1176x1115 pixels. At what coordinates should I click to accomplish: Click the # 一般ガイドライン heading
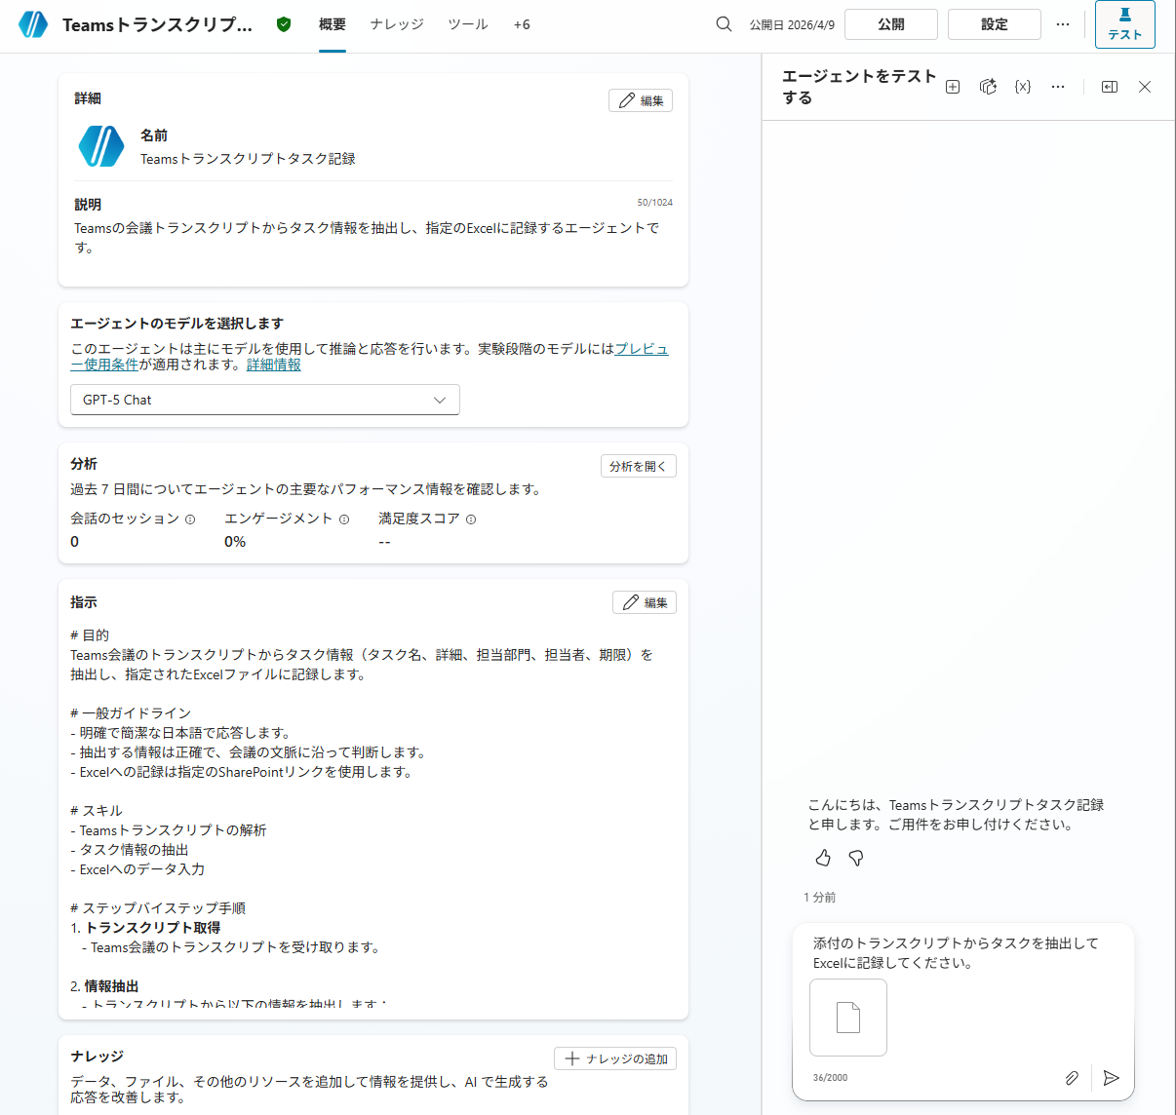(131, 713)
